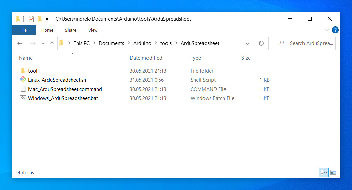Refresh the ArduSpreadsheet folder view
352x190 pixels.
point(261,43)
